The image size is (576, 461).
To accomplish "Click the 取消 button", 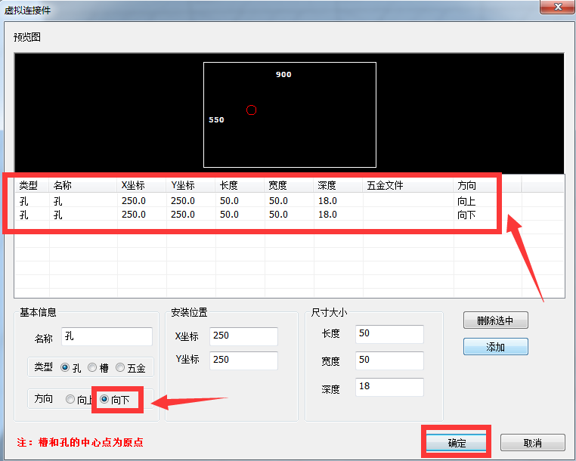I will pos(532,443).
